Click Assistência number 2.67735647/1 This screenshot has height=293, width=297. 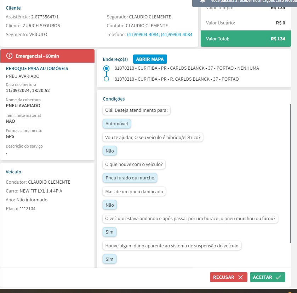(x=45, y=17)
